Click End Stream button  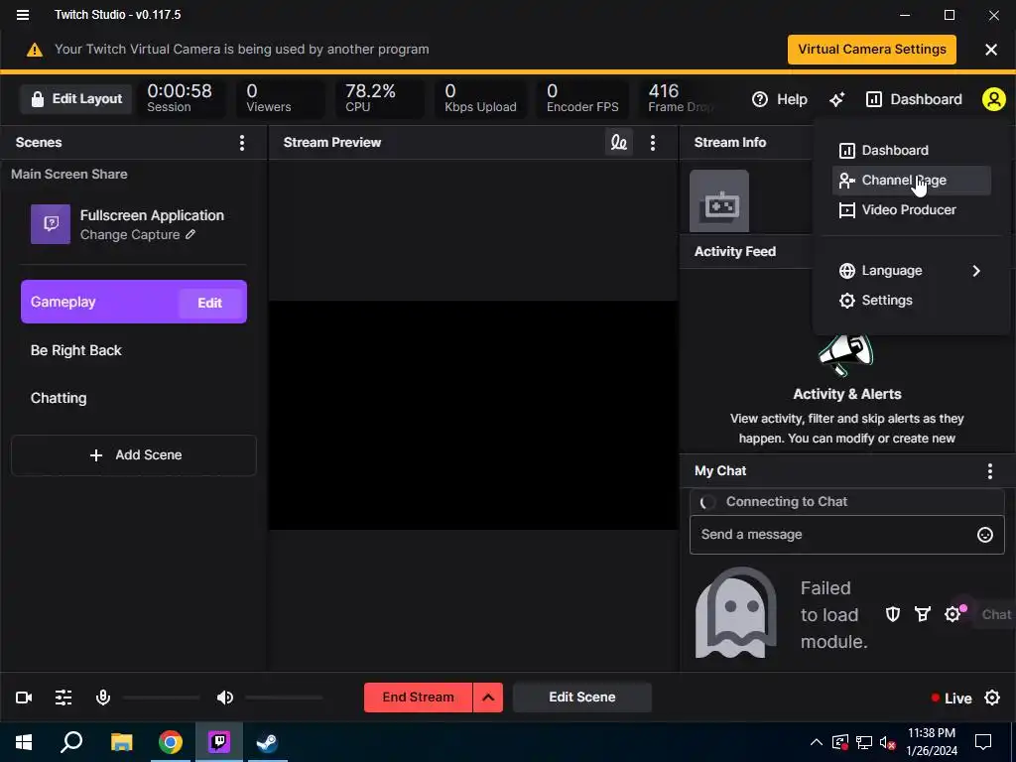(418, 698)
